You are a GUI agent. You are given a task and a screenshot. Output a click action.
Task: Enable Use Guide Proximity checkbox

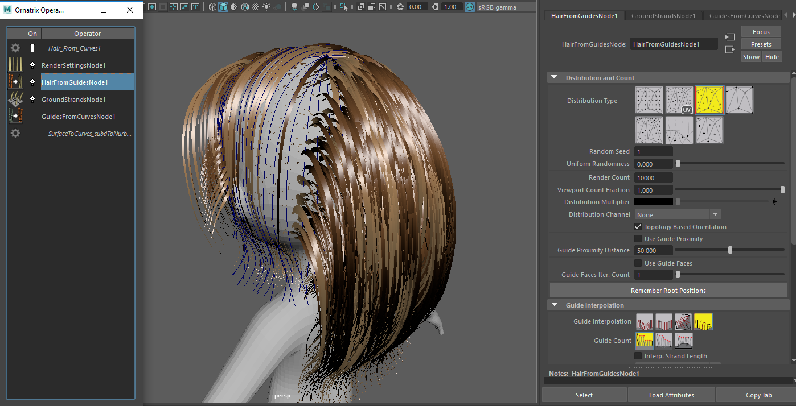(638, 239)
